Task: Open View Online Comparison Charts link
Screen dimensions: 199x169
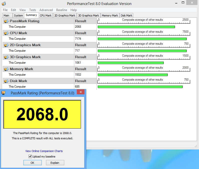Action: tap(44, 151)
